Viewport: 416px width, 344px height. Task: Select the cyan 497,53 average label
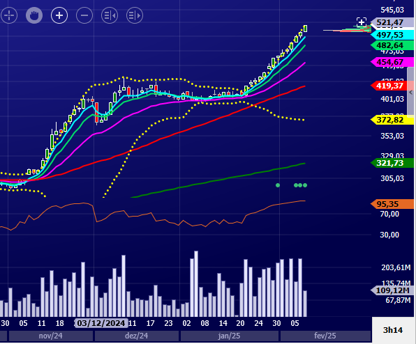click(x=392, y=35)
